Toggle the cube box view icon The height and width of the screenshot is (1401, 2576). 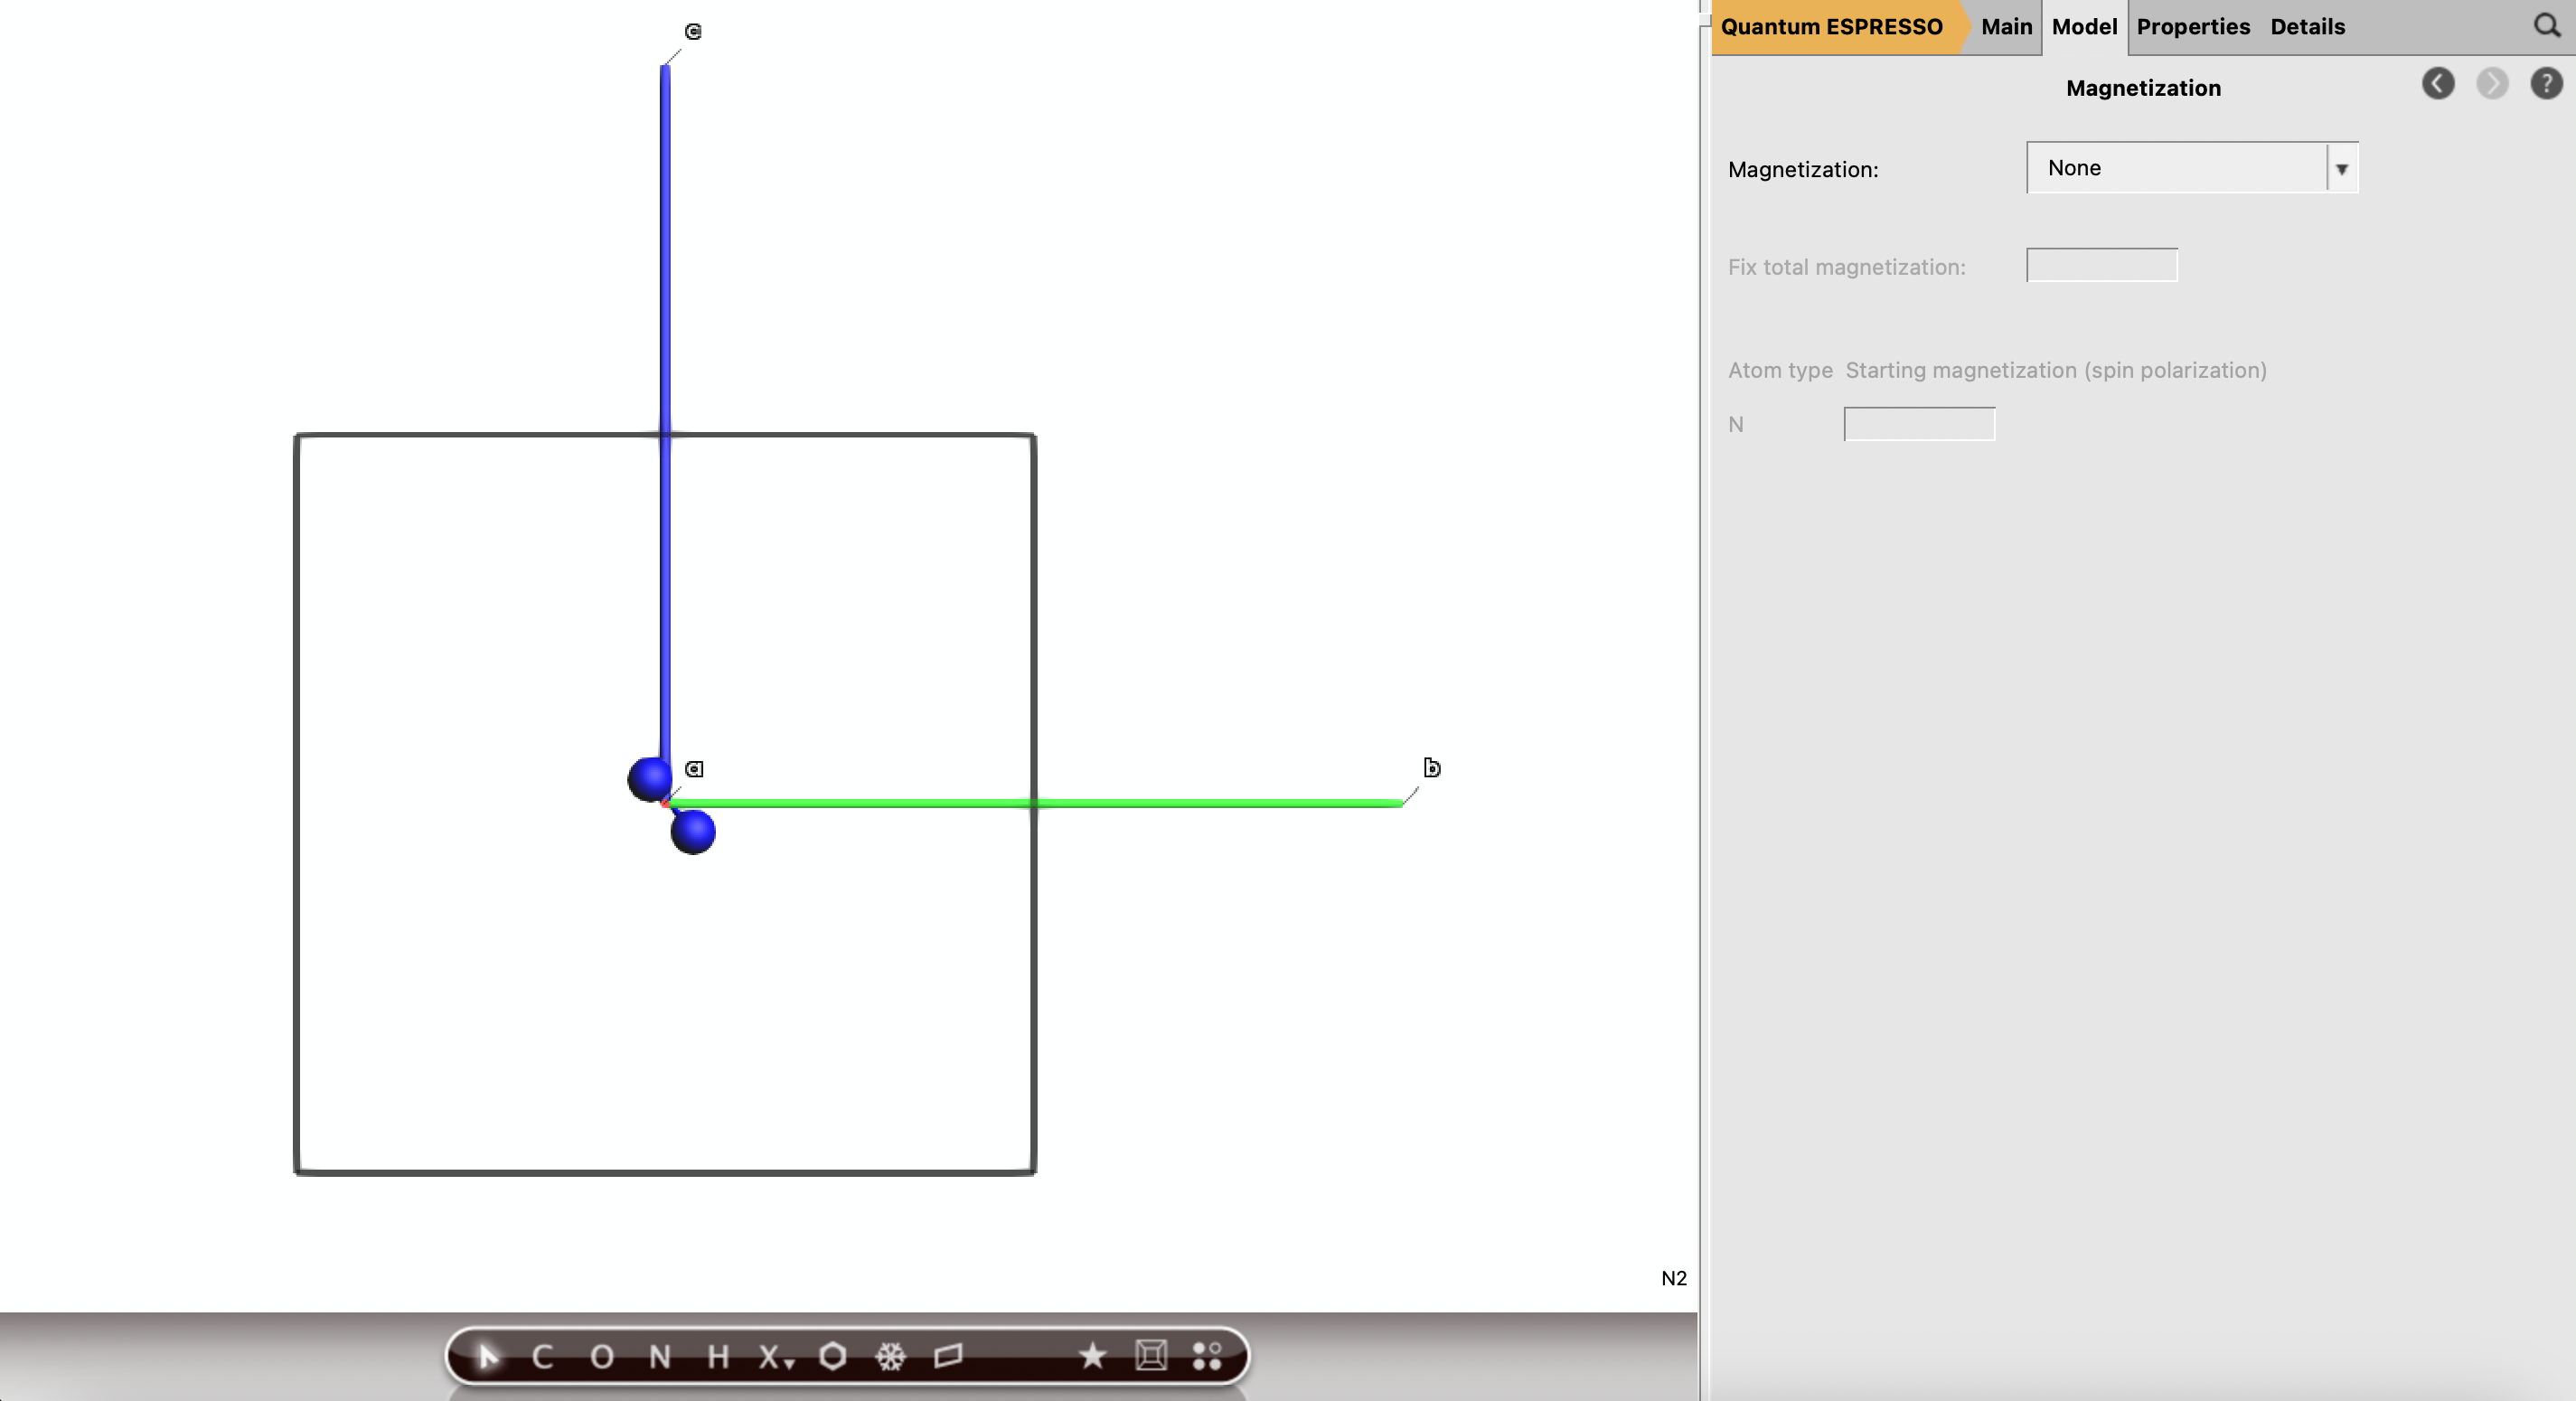(x=1151, y=1356)
